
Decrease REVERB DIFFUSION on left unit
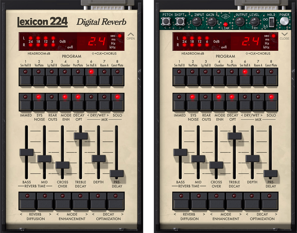coord(28,201)
